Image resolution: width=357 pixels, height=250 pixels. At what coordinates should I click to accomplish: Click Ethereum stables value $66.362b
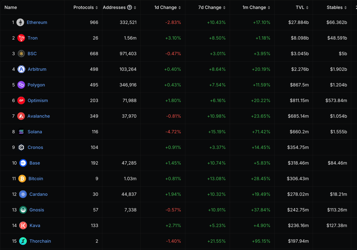(337, 22)
